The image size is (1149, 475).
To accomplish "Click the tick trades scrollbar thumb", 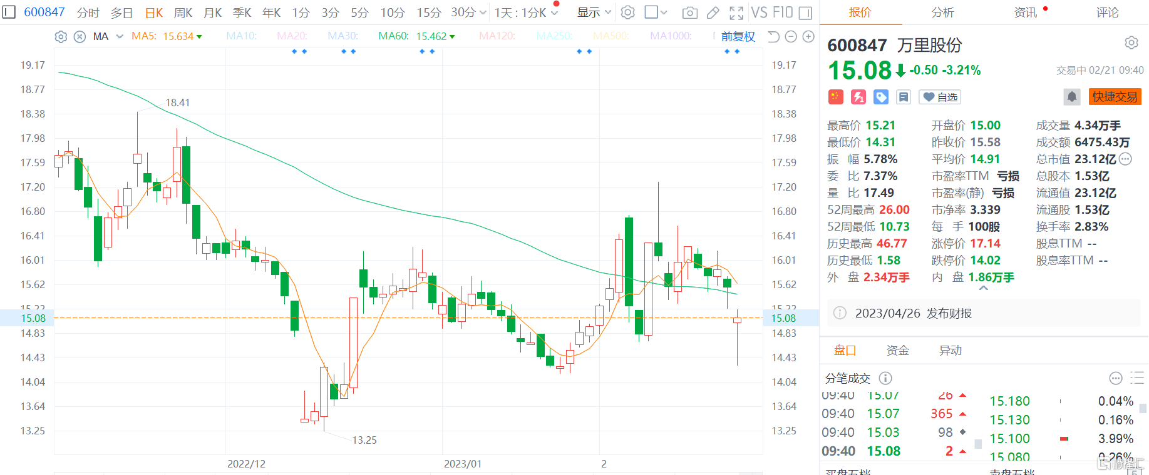I will (979, 444).
